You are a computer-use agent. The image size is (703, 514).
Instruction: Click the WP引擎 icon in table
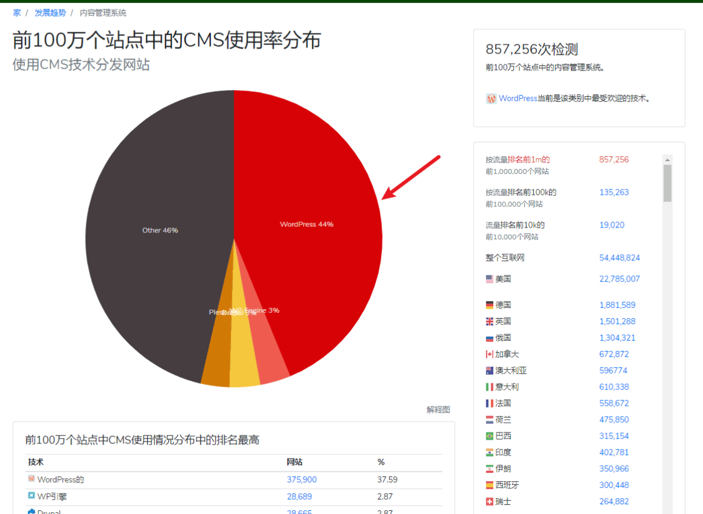pos(32,496)
